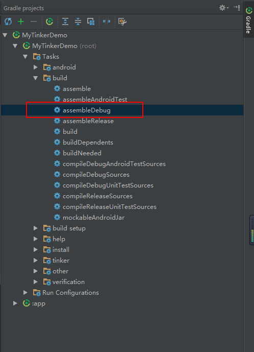Select the 'Run Configurations' label
Image resolution: width=254 pixels, height=352 pixels.
tap(70, 293)
